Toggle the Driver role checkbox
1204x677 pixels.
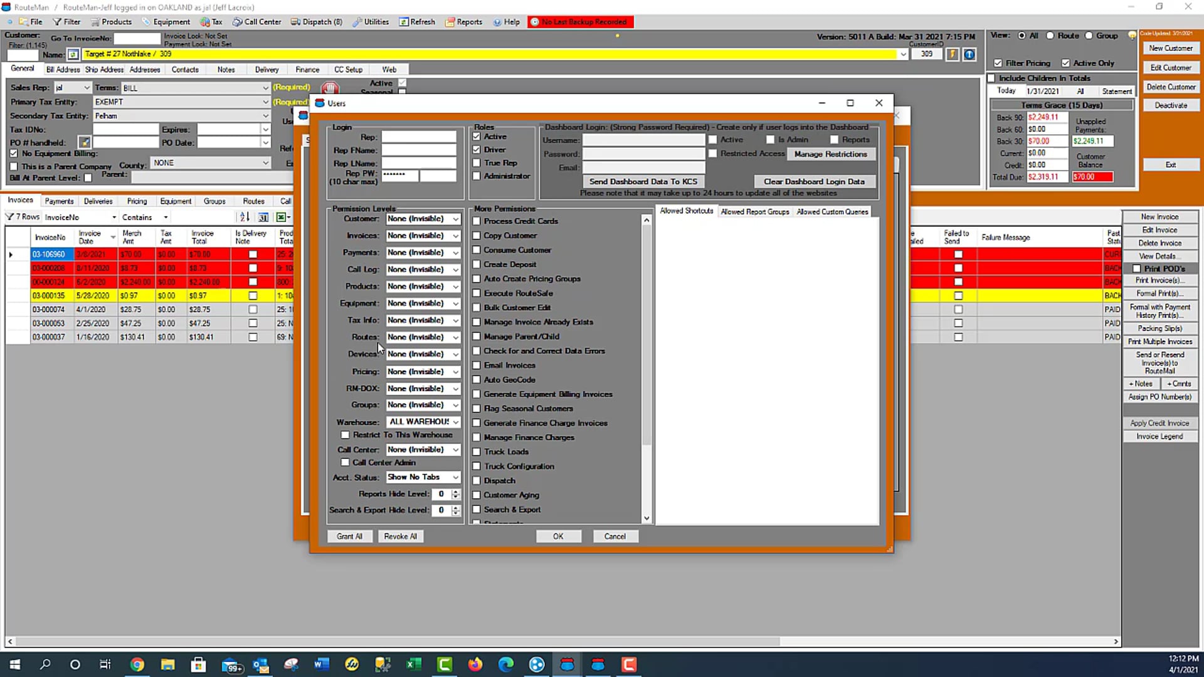[477, 149]
